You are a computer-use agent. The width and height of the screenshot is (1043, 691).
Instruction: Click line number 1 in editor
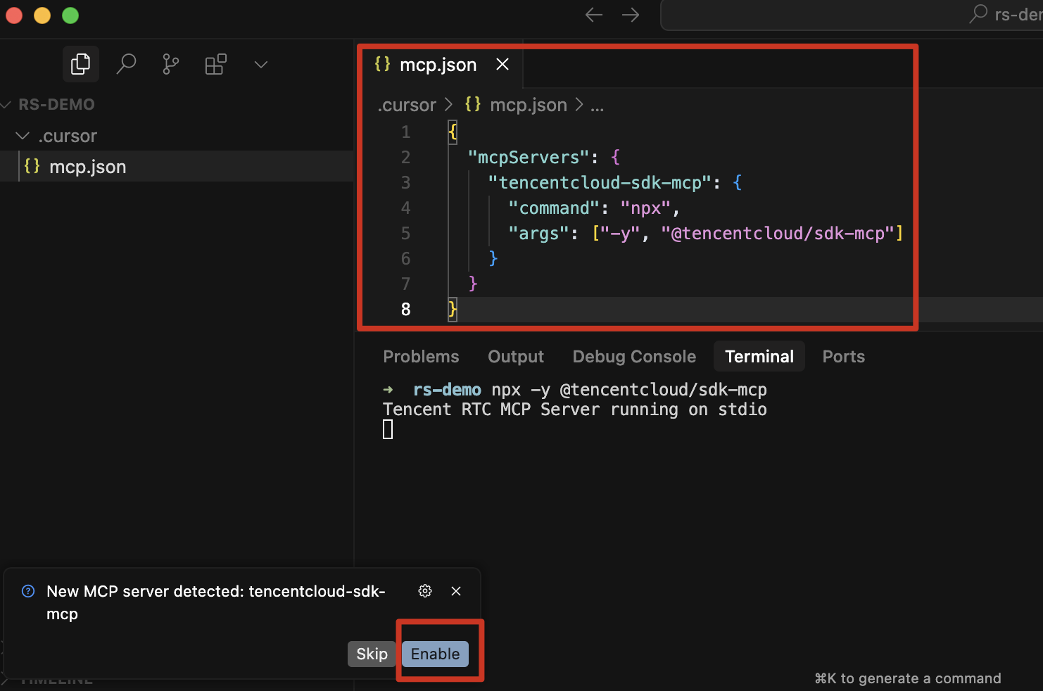coord(405,132)
